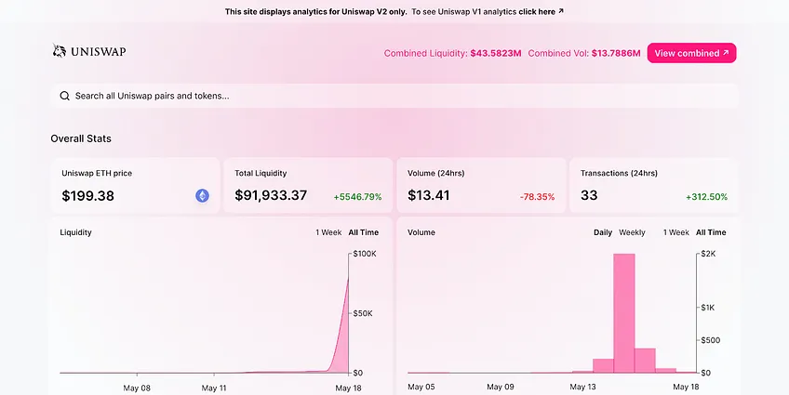Click the Transactions (24hrs) stat card

click(654, 186)
